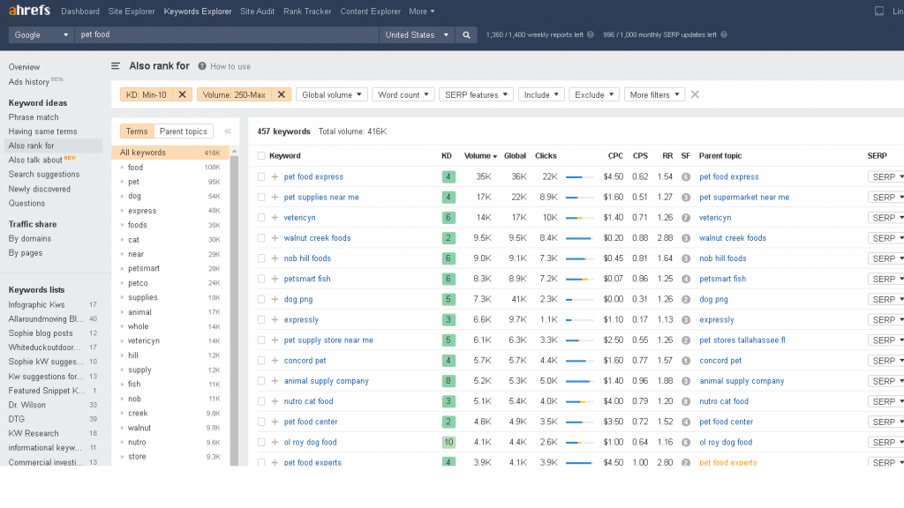The width and height of the screenshot is (904, 508).
Task: Click the clicks bar for expressly row
Action: point(579,319)
